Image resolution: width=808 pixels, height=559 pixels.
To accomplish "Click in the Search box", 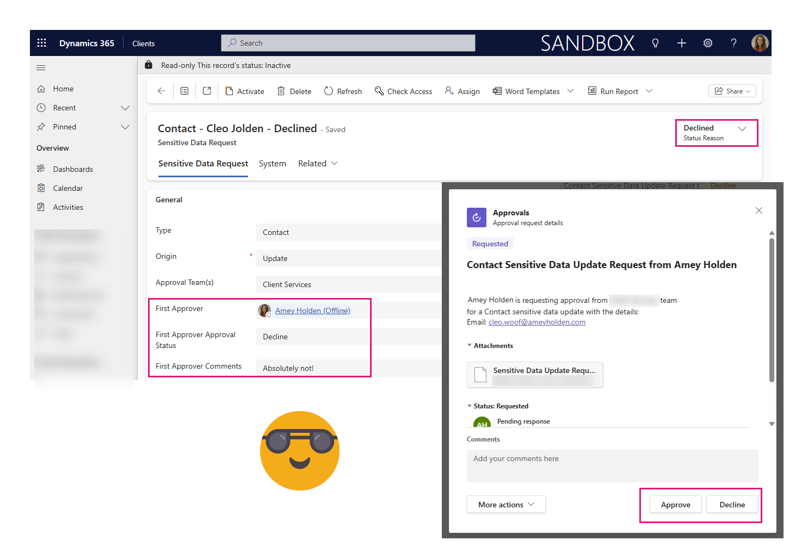I will pyautogui.click(x=348, y=43).
